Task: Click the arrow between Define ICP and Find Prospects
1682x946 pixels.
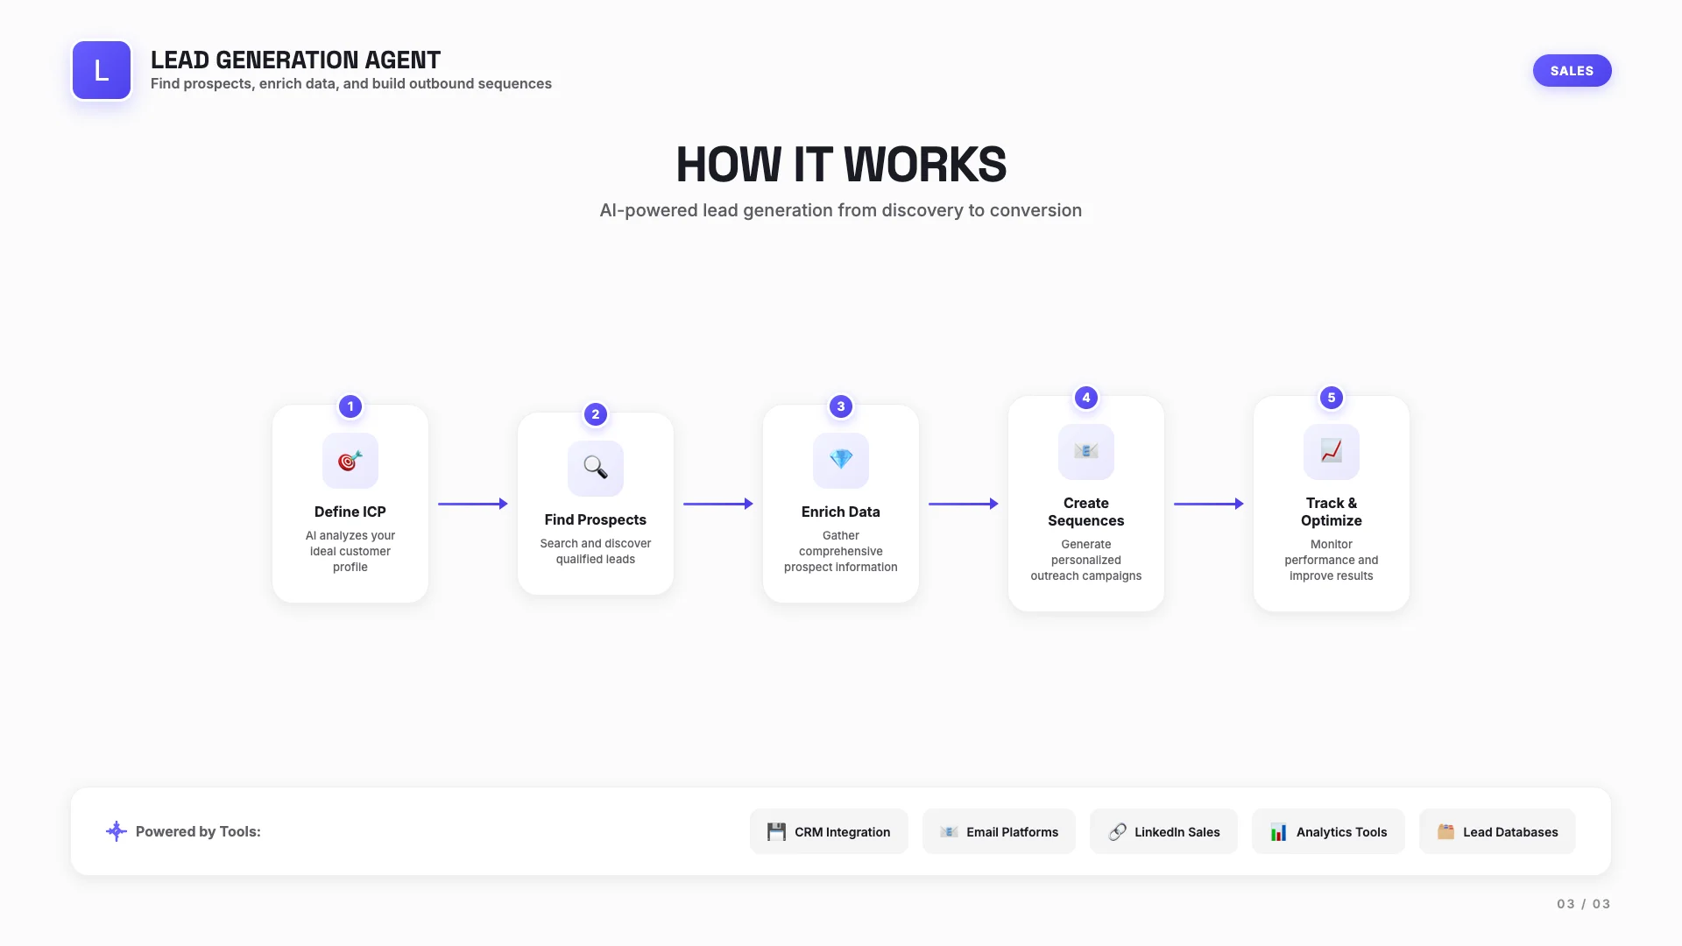Action: point(473,504)
